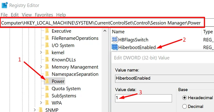Select the KnownDLLs key label
The image size is (214, 112).
(64, 60)
